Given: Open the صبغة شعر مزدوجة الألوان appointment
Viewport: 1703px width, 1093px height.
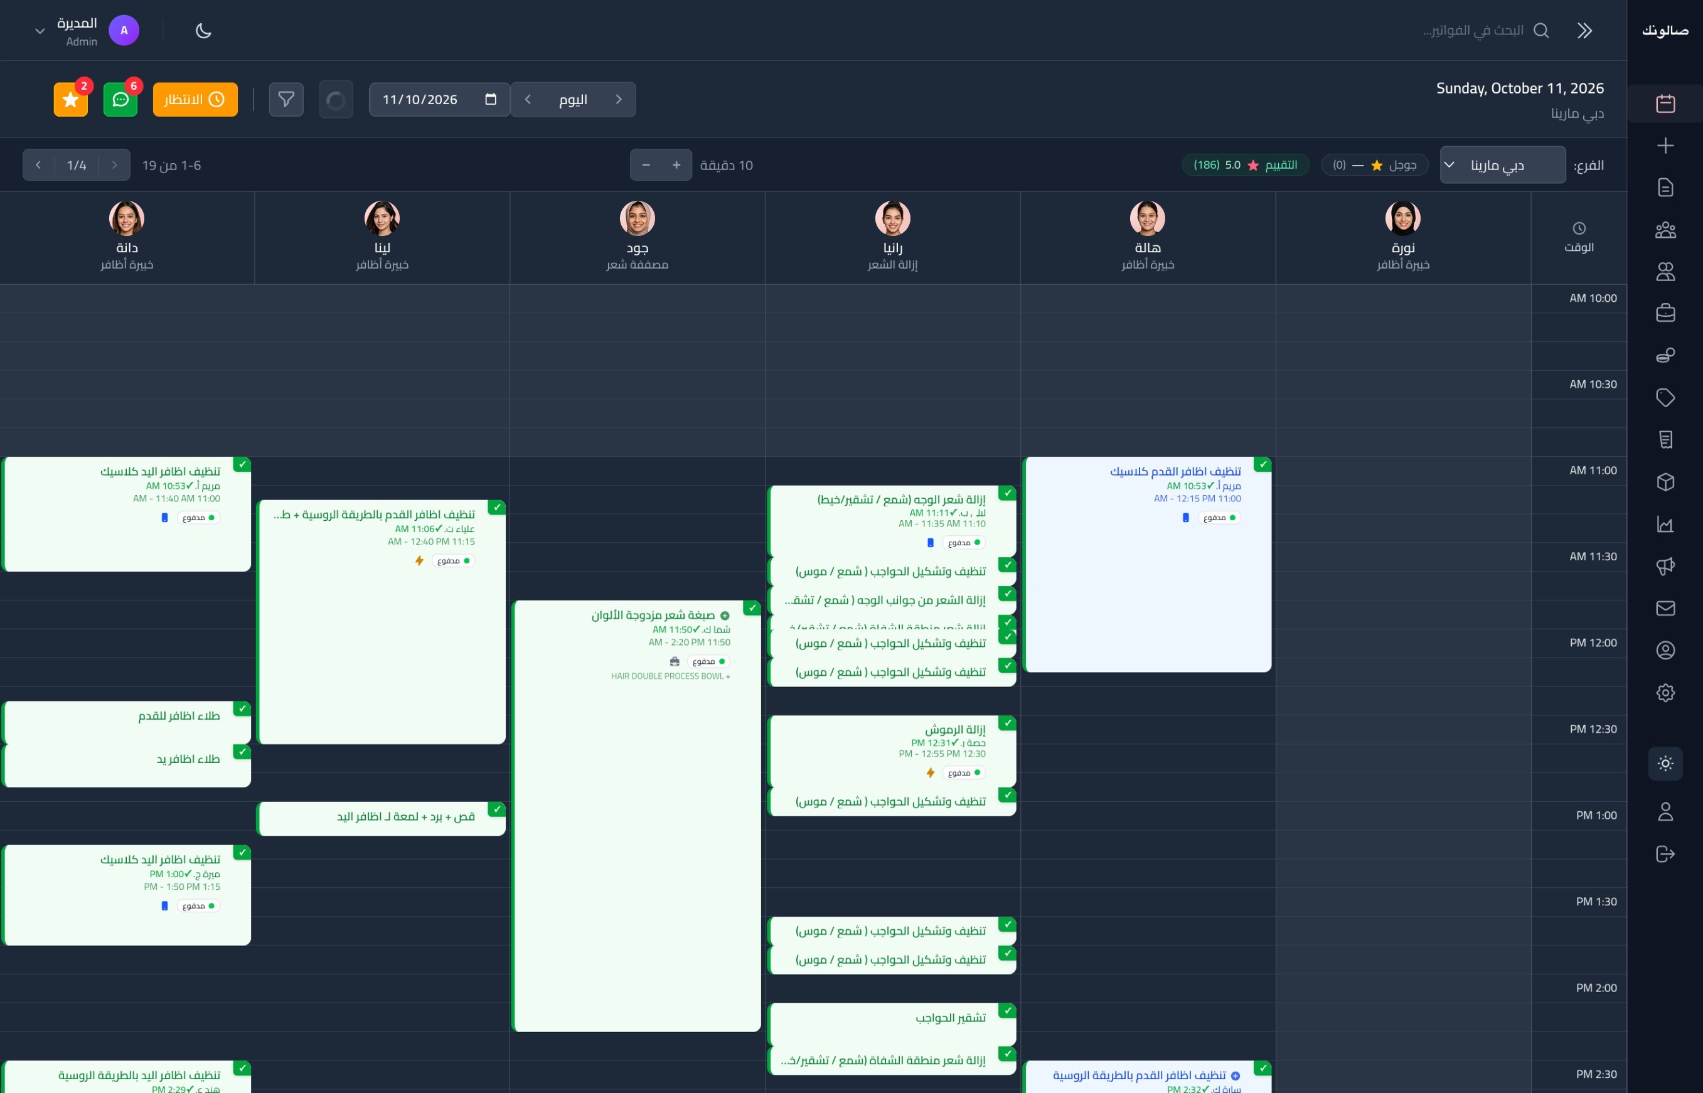Looking at the screenshot, I should [636, 816].
